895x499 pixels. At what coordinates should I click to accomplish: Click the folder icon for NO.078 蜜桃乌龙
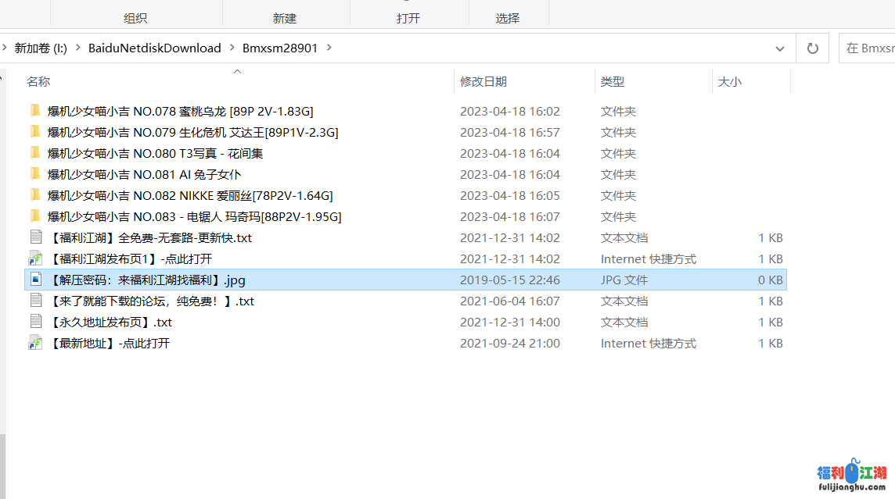[34, 111]
